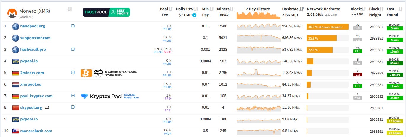406x137 pixels.
Task: Open the TrustPool Best Profit banner
Action: click(106, 12)
